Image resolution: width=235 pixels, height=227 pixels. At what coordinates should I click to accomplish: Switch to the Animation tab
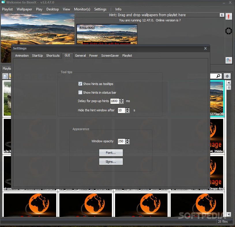pos(22,56)
